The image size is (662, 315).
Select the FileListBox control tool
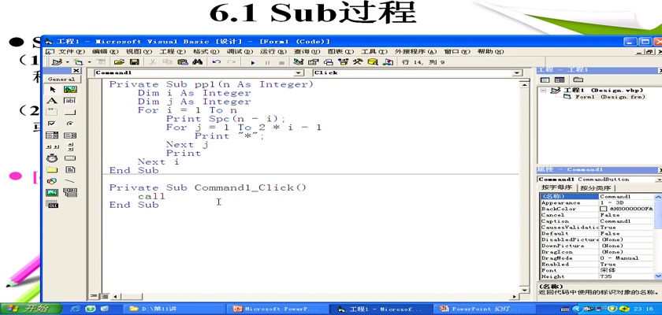point(70,170)
